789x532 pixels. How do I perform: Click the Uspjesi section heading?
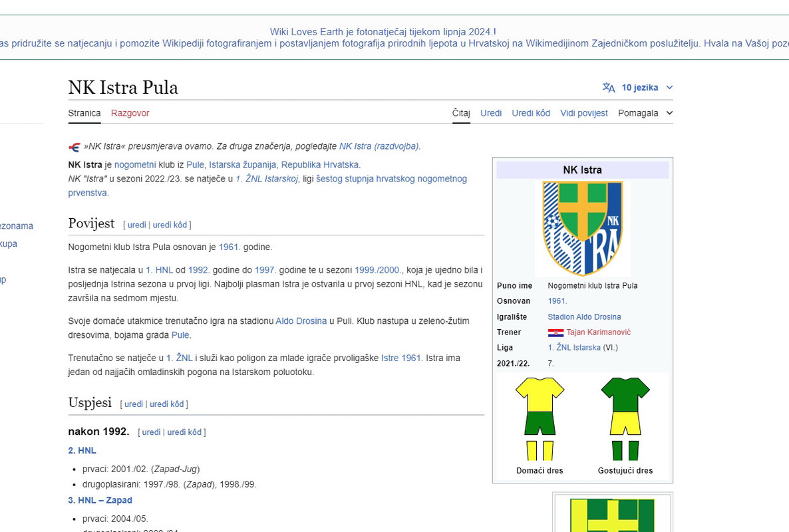coord(90,402)
